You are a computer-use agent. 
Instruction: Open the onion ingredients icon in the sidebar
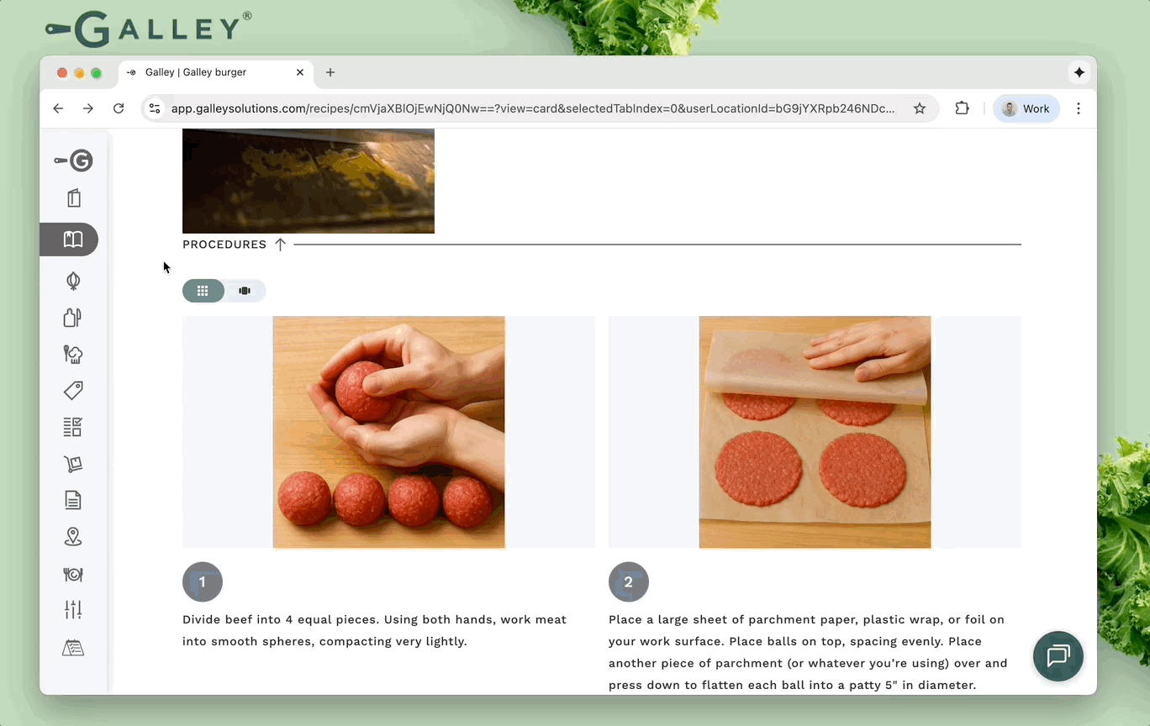pyautogui.click(x=73, y=281)
